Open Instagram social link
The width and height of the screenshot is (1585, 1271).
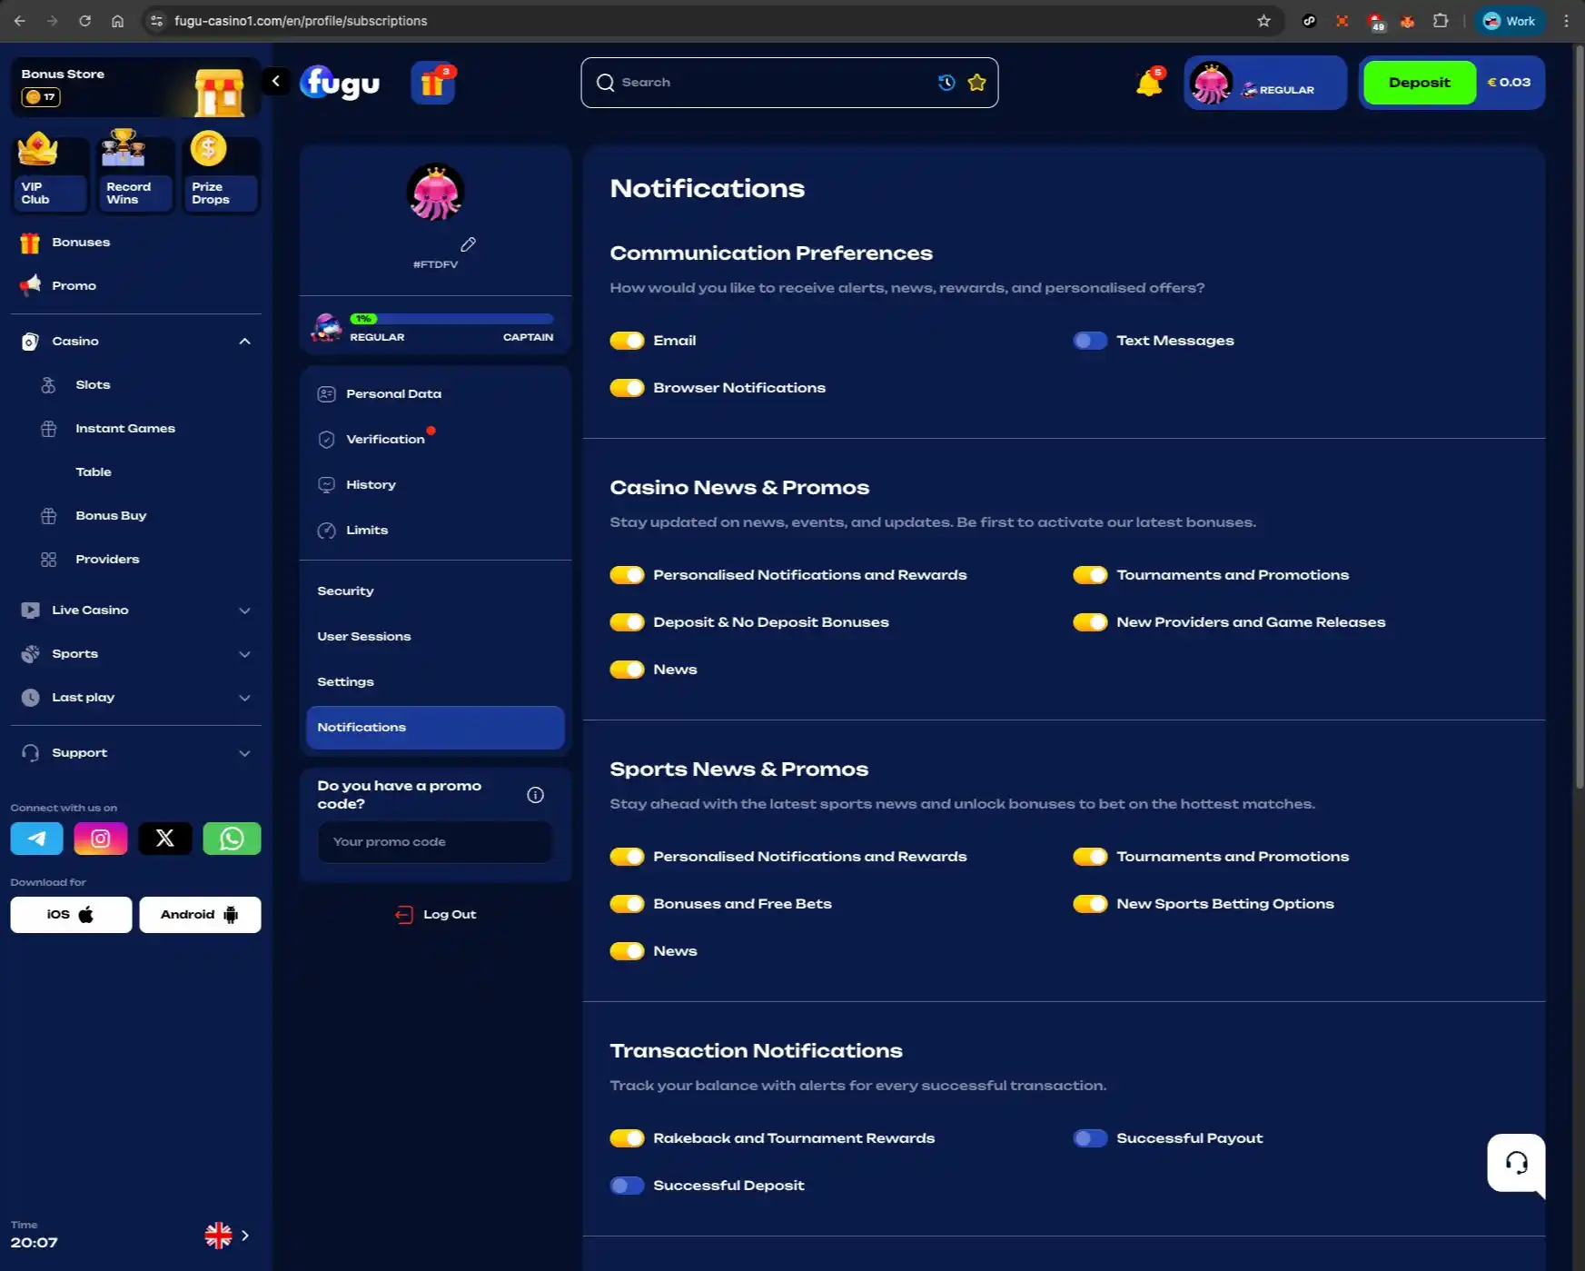[x=101, y=839]
